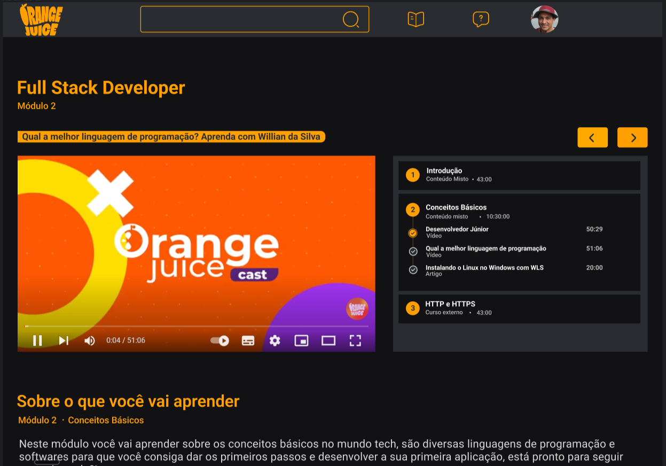Seek using the video progress bar
This screenshot has width=666, height=466.
196,326
